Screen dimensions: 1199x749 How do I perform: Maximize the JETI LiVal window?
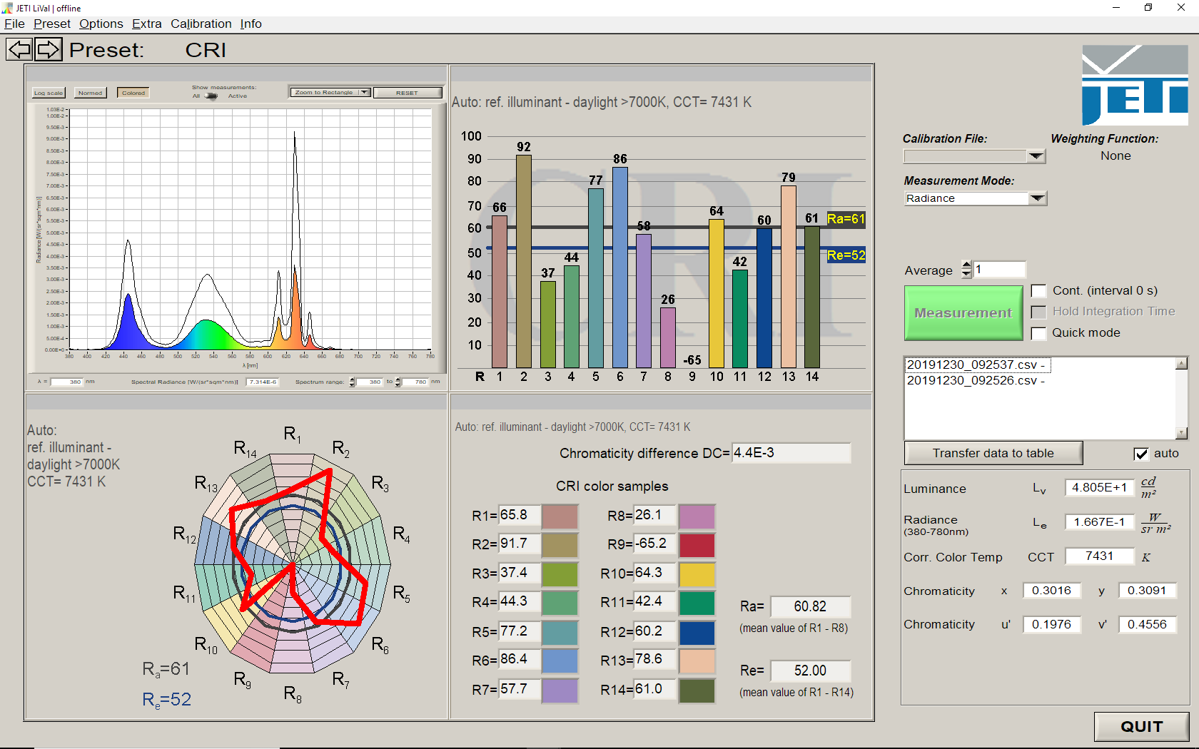[x=1148, y=8]
